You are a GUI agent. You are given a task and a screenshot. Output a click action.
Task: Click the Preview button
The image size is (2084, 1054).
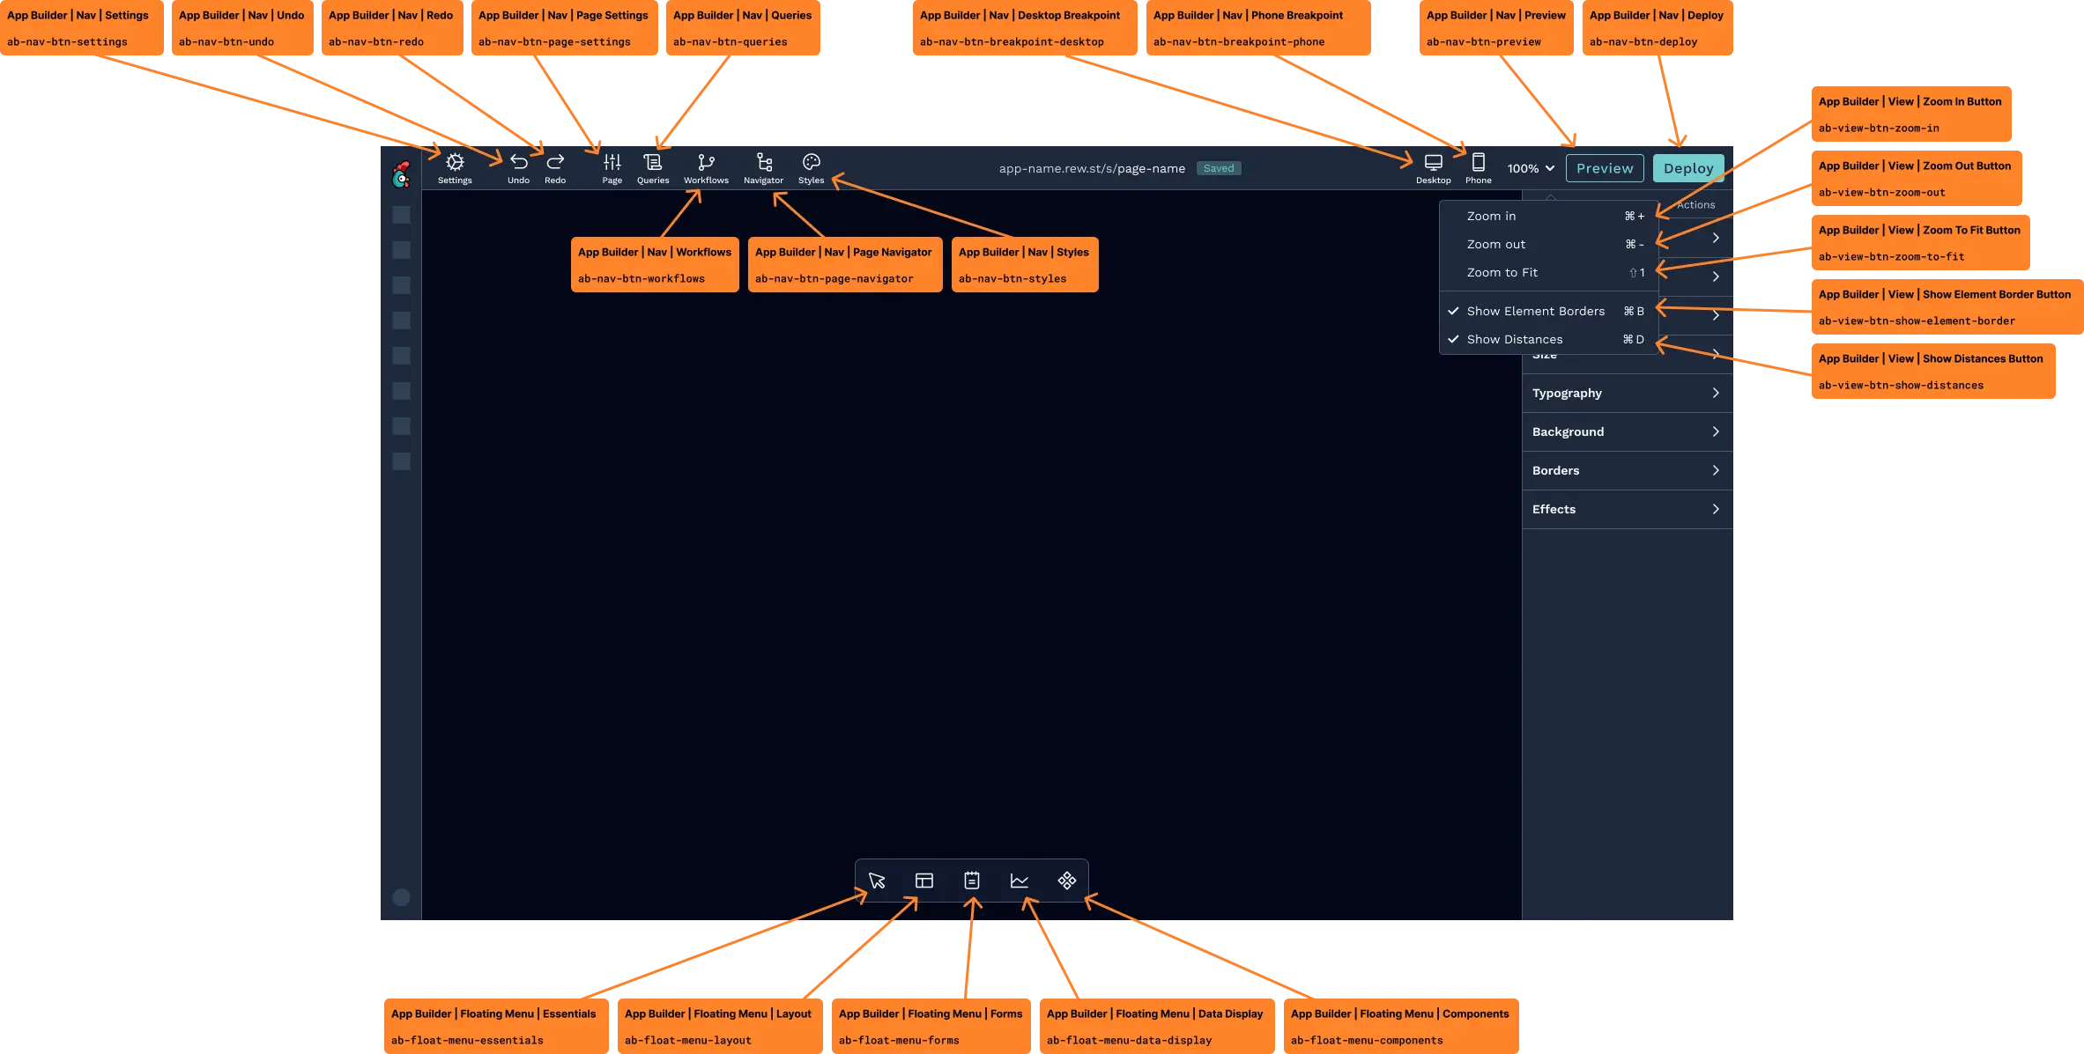[1605, 167]
